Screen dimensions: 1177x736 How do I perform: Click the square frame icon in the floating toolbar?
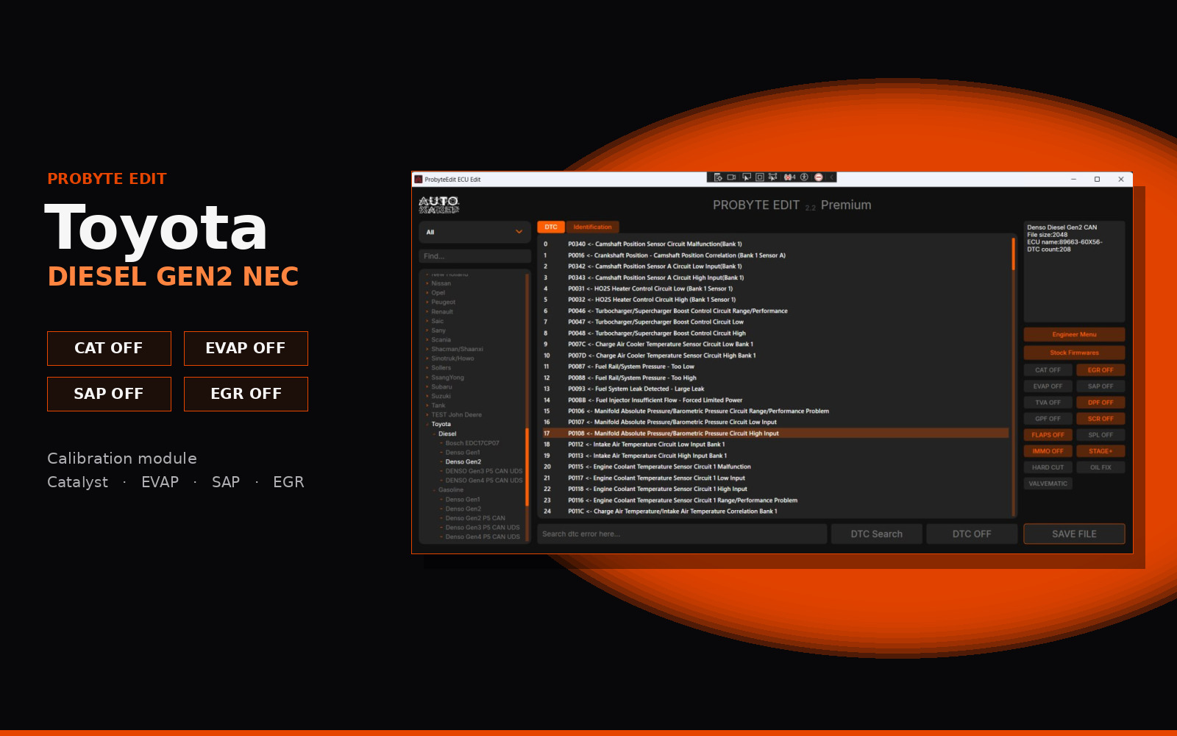coord(760,177)
